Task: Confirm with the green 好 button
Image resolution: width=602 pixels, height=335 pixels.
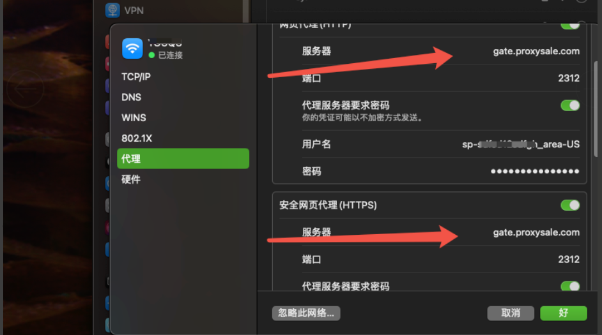Action: pyautogui.click(x=564, y=313)
